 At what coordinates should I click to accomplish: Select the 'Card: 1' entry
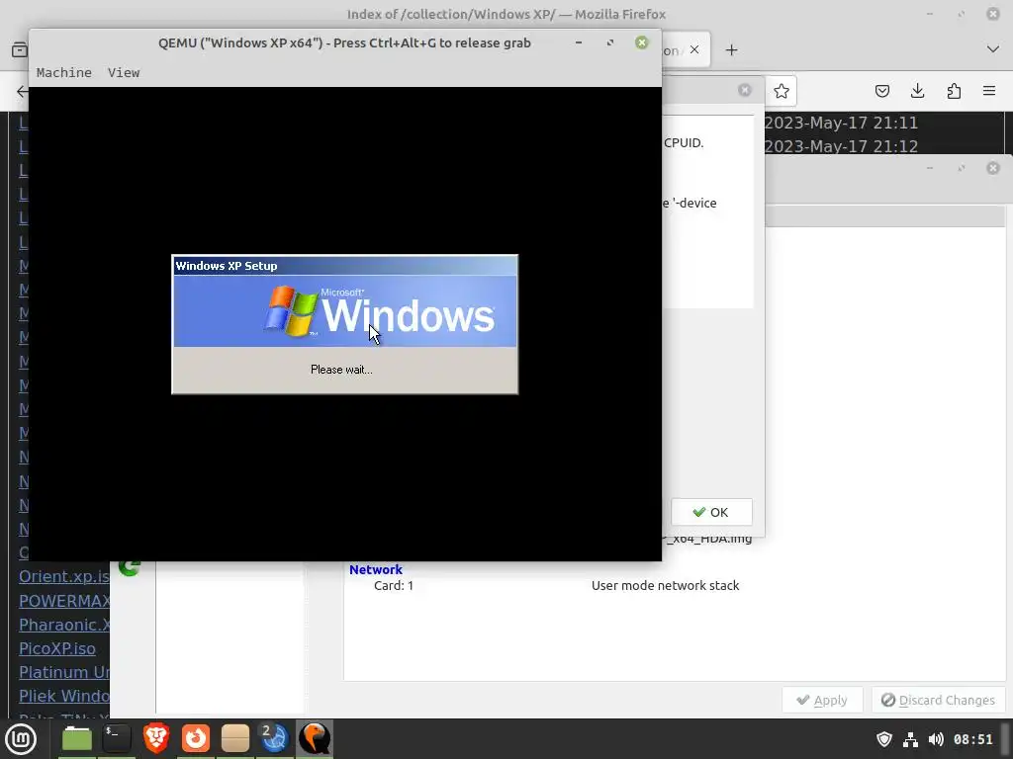tap(394, 586)
